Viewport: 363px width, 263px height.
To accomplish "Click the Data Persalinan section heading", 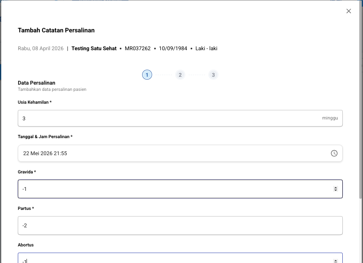I will point(36,83).
